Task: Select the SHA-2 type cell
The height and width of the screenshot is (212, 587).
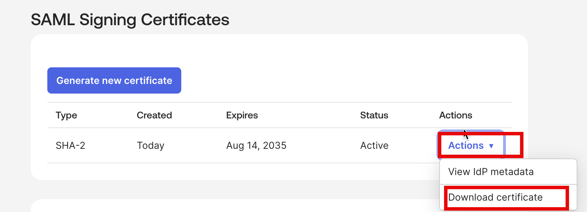Action: point(70,145)
